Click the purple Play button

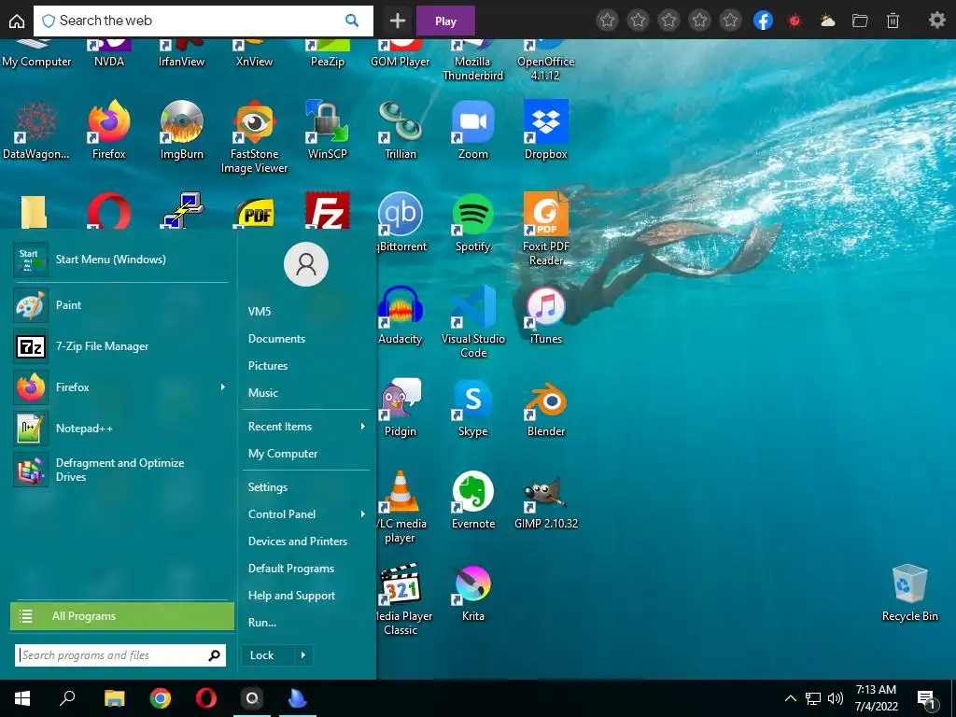pos(445,21)
